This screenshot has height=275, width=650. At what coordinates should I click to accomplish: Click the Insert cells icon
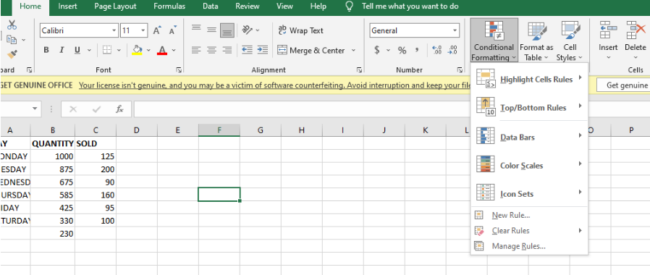coord(608,30)
